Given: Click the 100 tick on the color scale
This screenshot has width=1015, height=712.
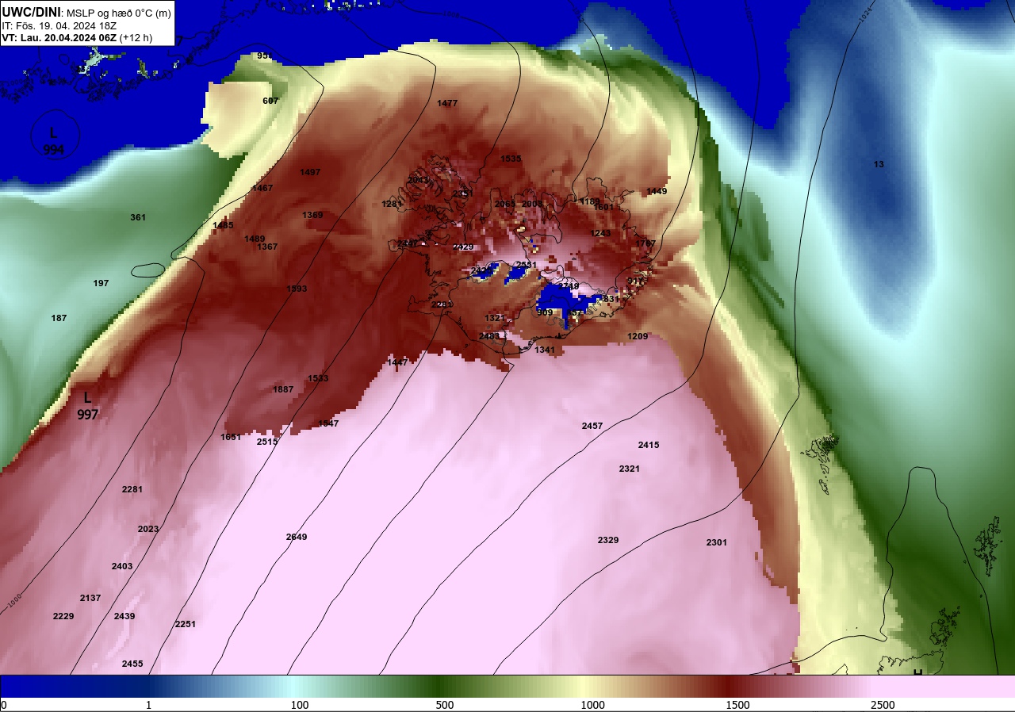Looking at the screenshot, I should click(x=299, y=705).
